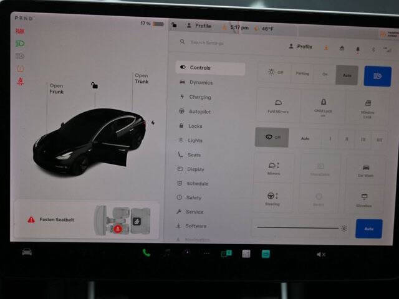Set exterior lights to Off
The width and height of the screenshot is (399, 299).
(x=276, y=72)
